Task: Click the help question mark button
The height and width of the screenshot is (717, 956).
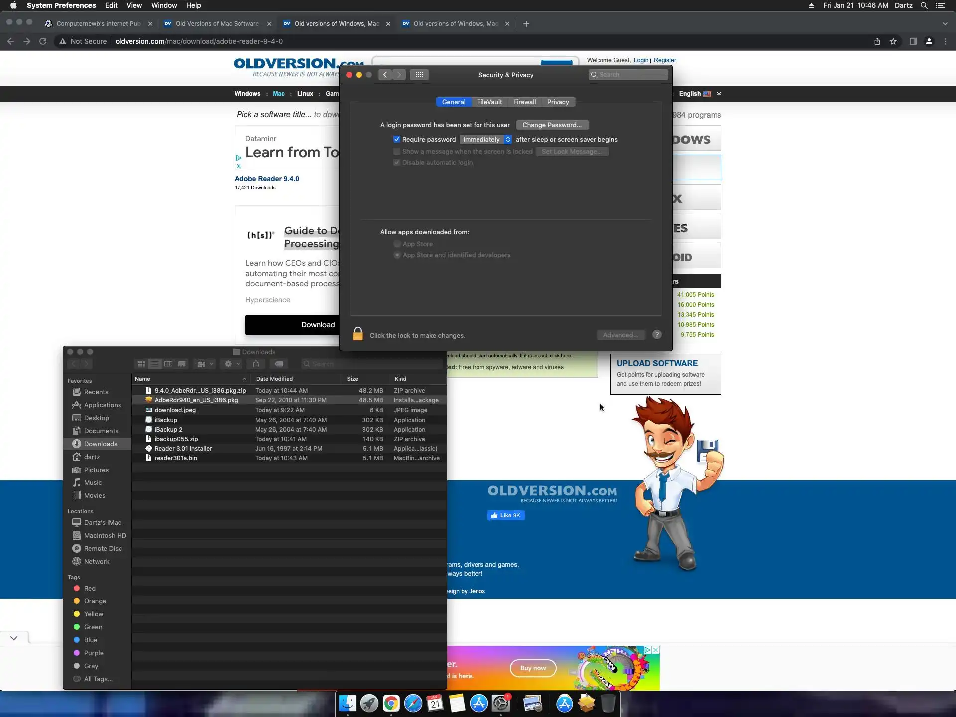Action: 657,335
